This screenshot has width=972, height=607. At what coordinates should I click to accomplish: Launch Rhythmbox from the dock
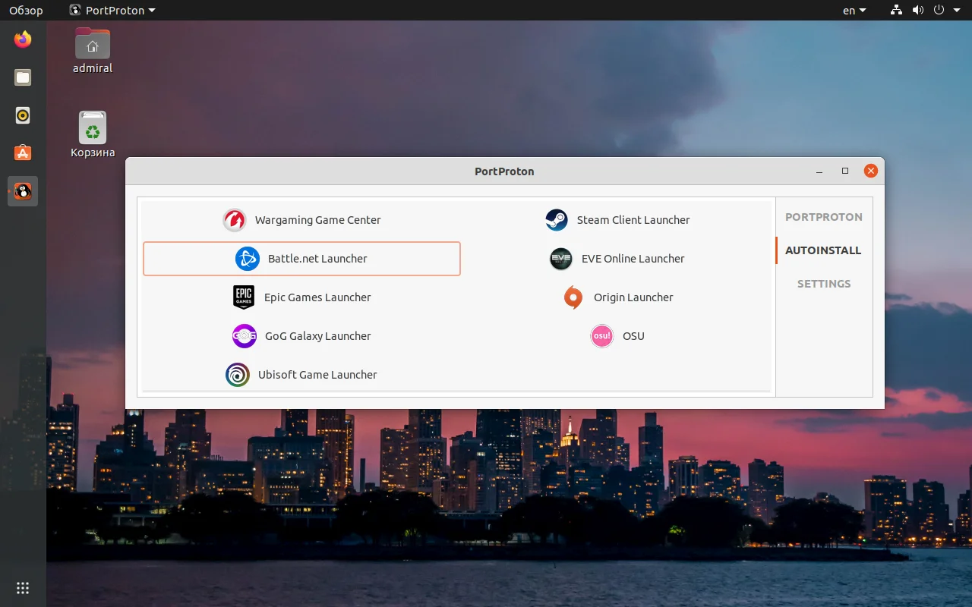point(23,115)
